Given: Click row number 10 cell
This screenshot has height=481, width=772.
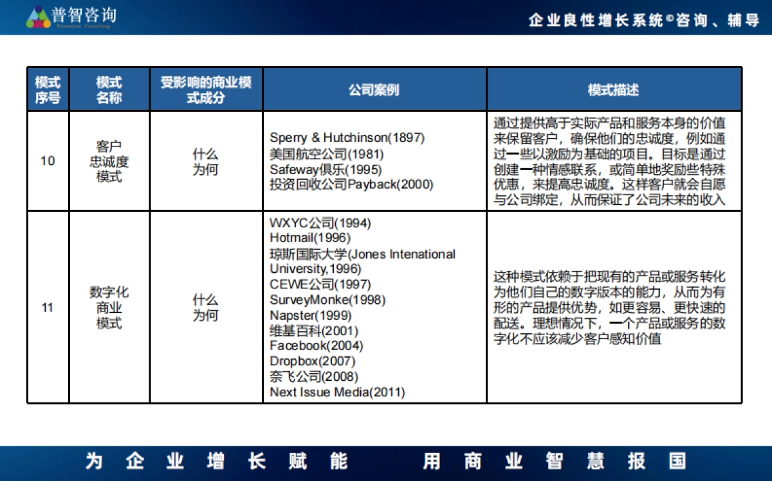Looking at the screenshot, I should point(47,161).
